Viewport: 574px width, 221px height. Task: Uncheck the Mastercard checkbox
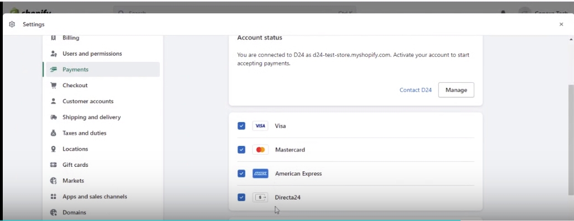coord(241,150)
